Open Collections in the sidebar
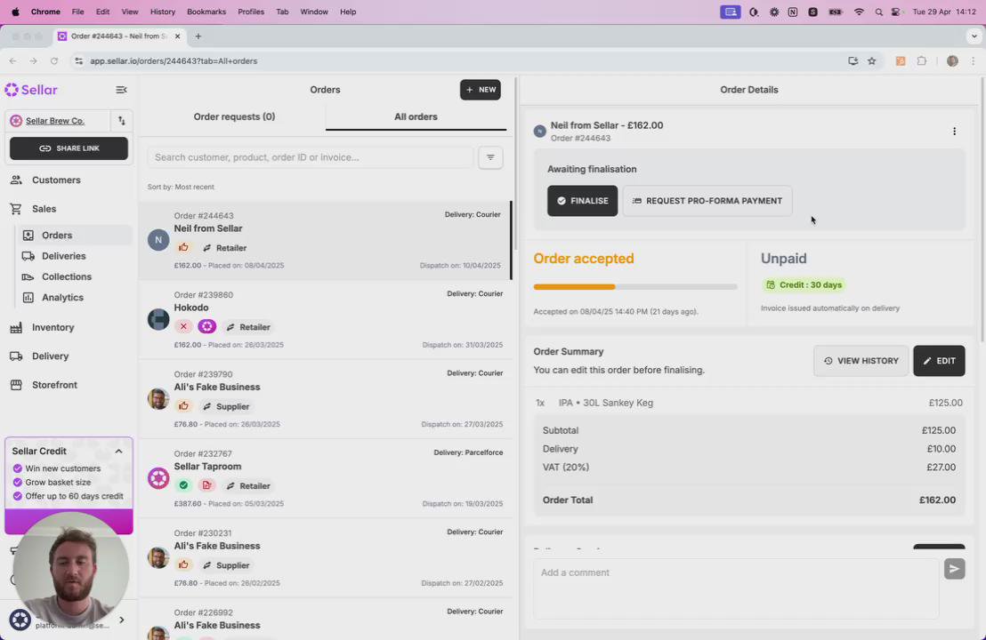 pyautogui.click(x=66, y=277)
